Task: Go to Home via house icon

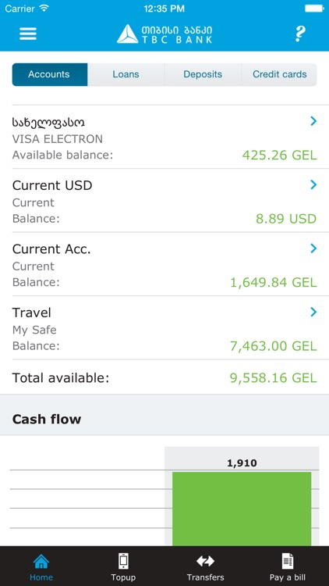Action: point(41,561)
